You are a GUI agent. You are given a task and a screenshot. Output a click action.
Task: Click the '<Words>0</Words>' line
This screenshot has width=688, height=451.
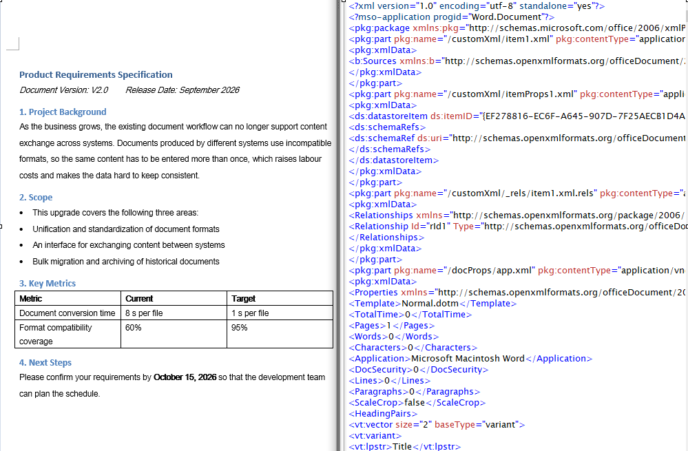tap(393, 337)
